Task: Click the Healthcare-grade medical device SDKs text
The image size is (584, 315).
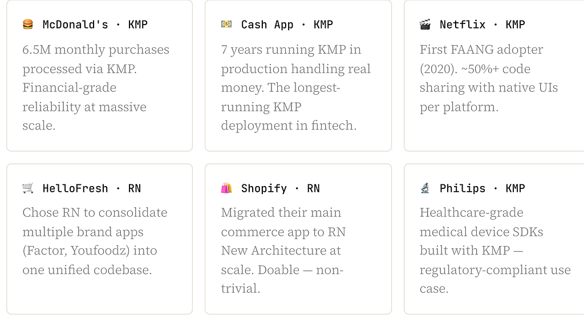Action: point(495,250)
